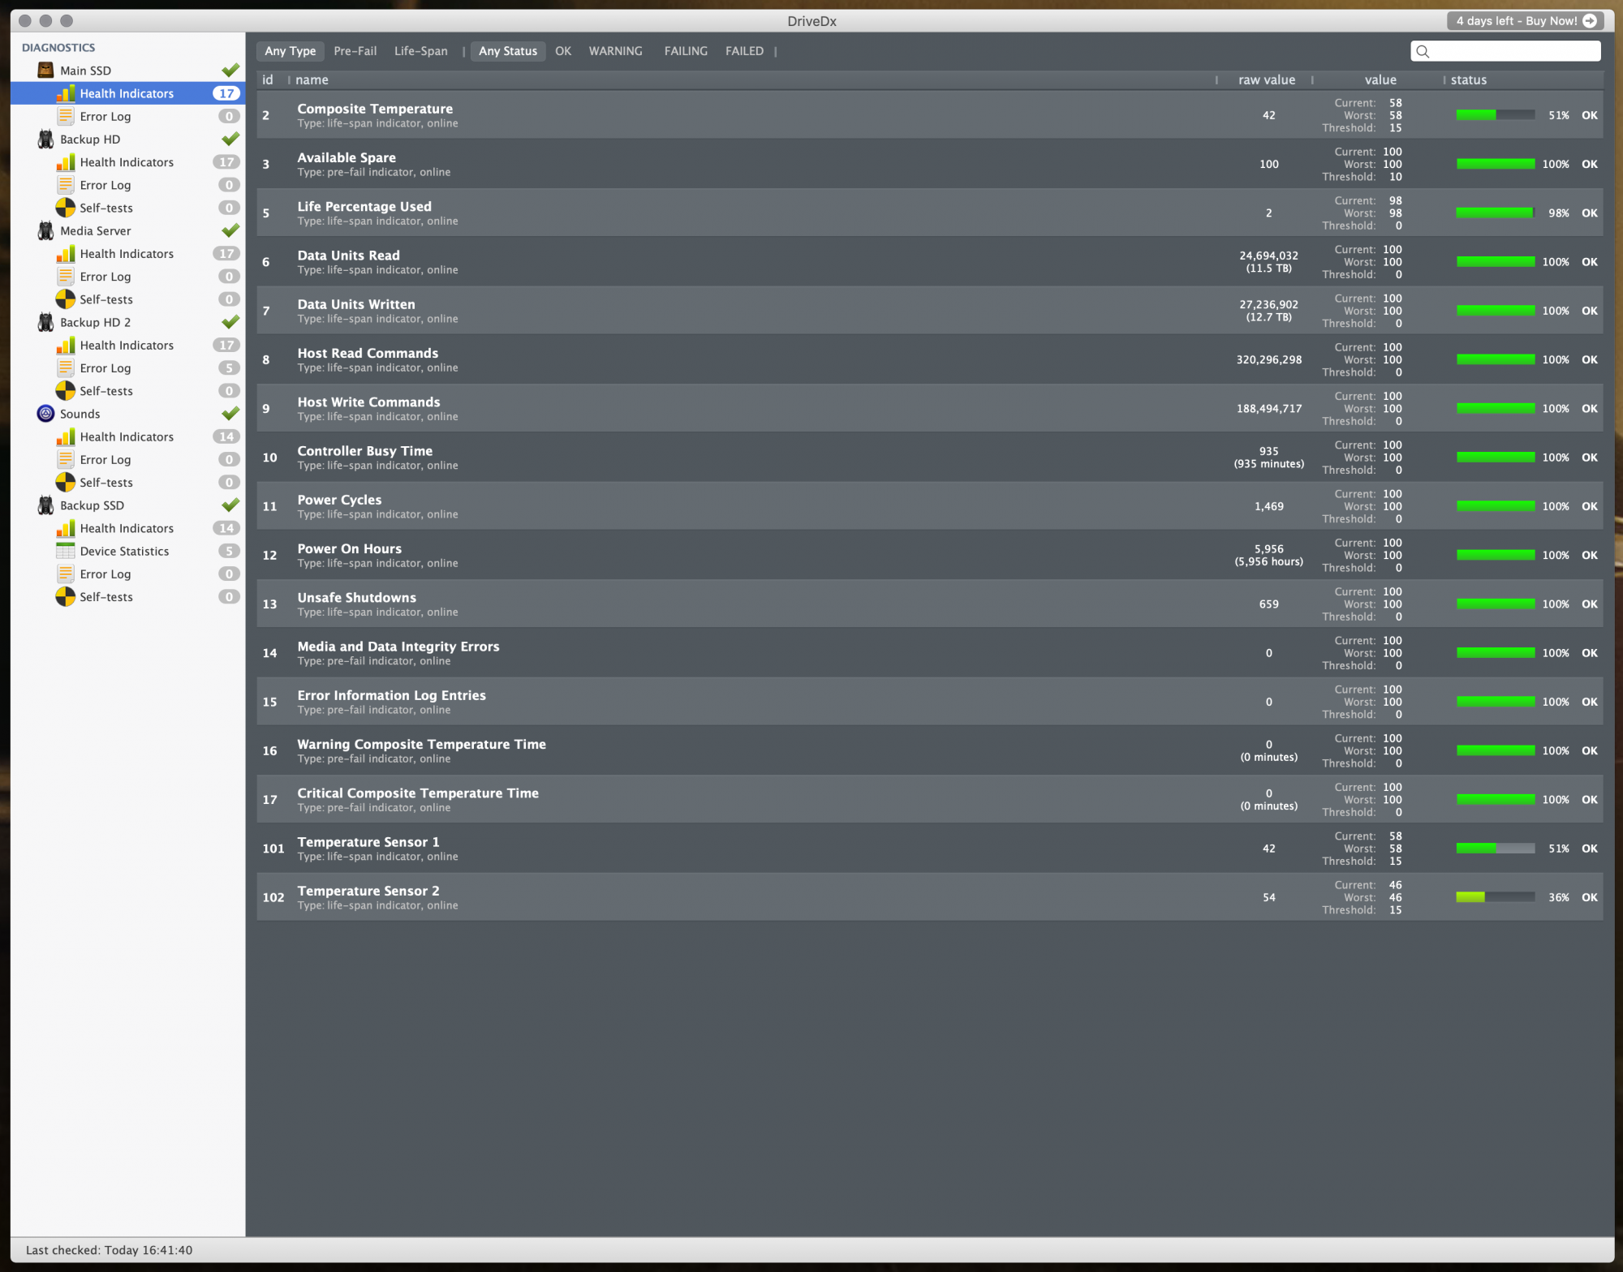Click Media Server Self-tests icon
The image size is (1623, 1272).
coord(66,299)
